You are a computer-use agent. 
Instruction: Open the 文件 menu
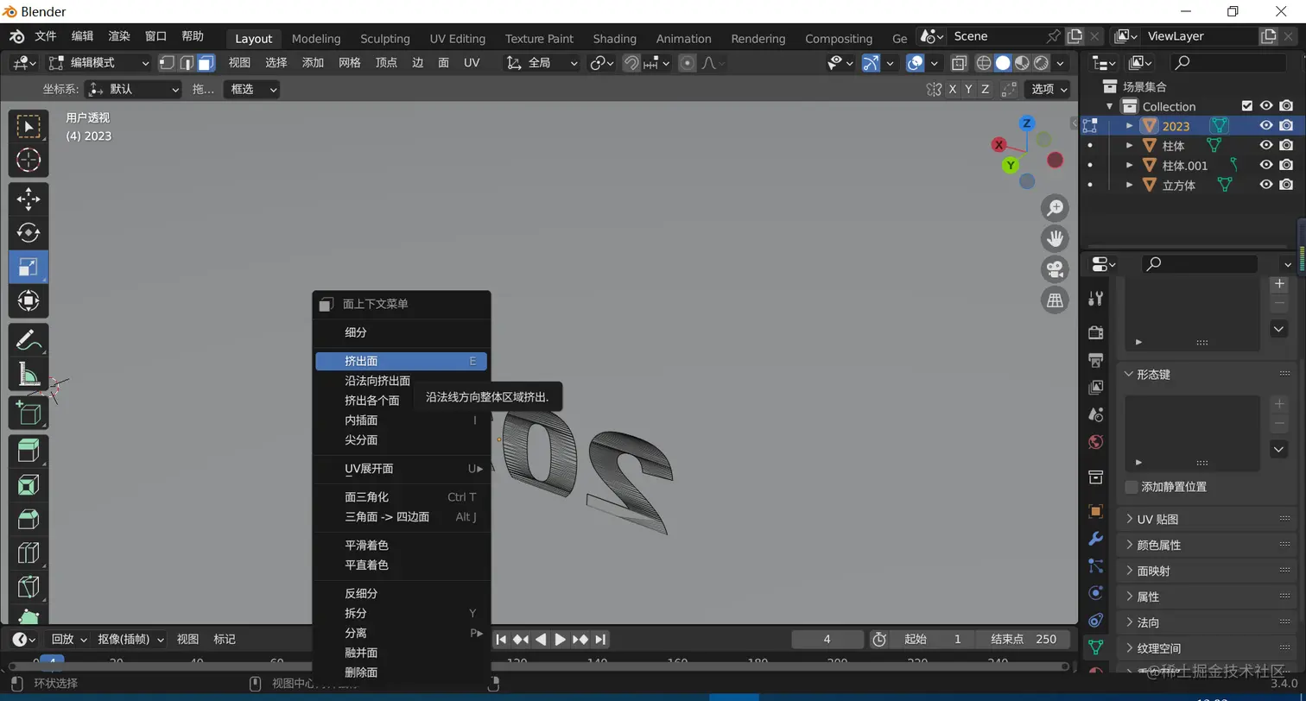46,36
